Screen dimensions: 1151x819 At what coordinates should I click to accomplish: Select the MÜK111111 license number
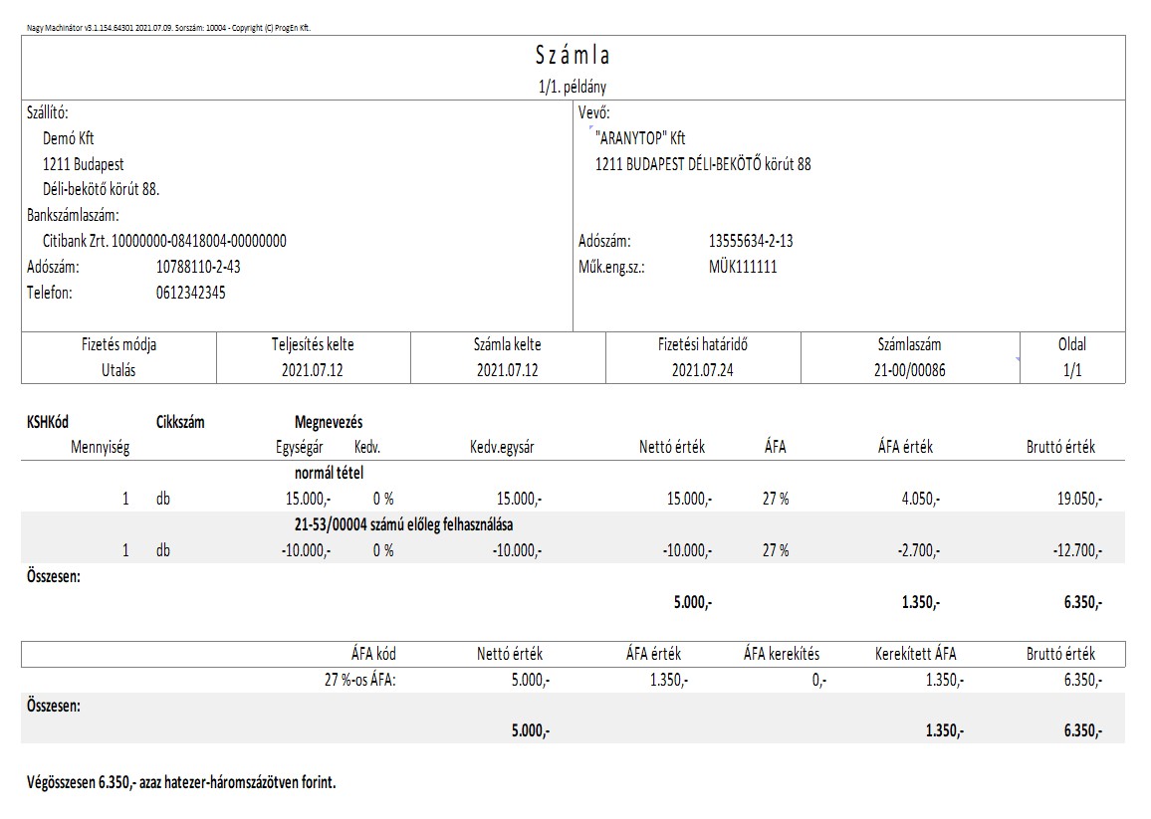point(742,267)
